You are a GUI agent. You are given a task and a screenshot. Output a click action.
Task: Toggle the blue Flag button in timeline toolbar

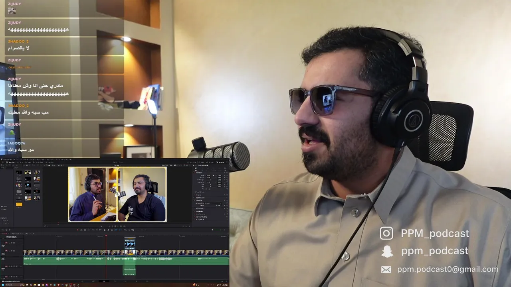tap(116, 230)
